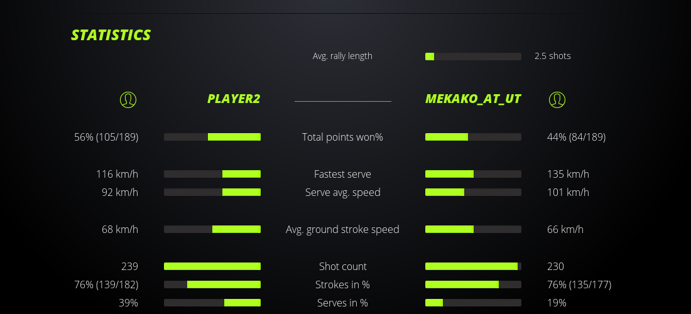The height and width of the screenshot is (314, 691).
Task: Select the PLAYER2 player name
Action: pos(234,99)
